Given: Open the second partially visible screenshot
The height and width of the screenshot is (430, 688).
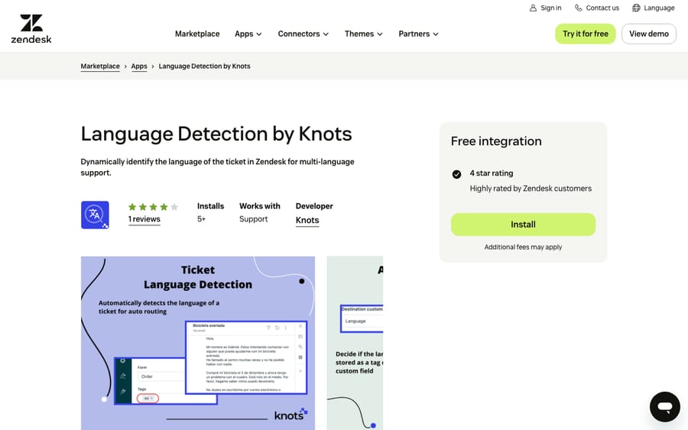Looking at the screenshot, I should pyautogui.click(x=355, y=343).
